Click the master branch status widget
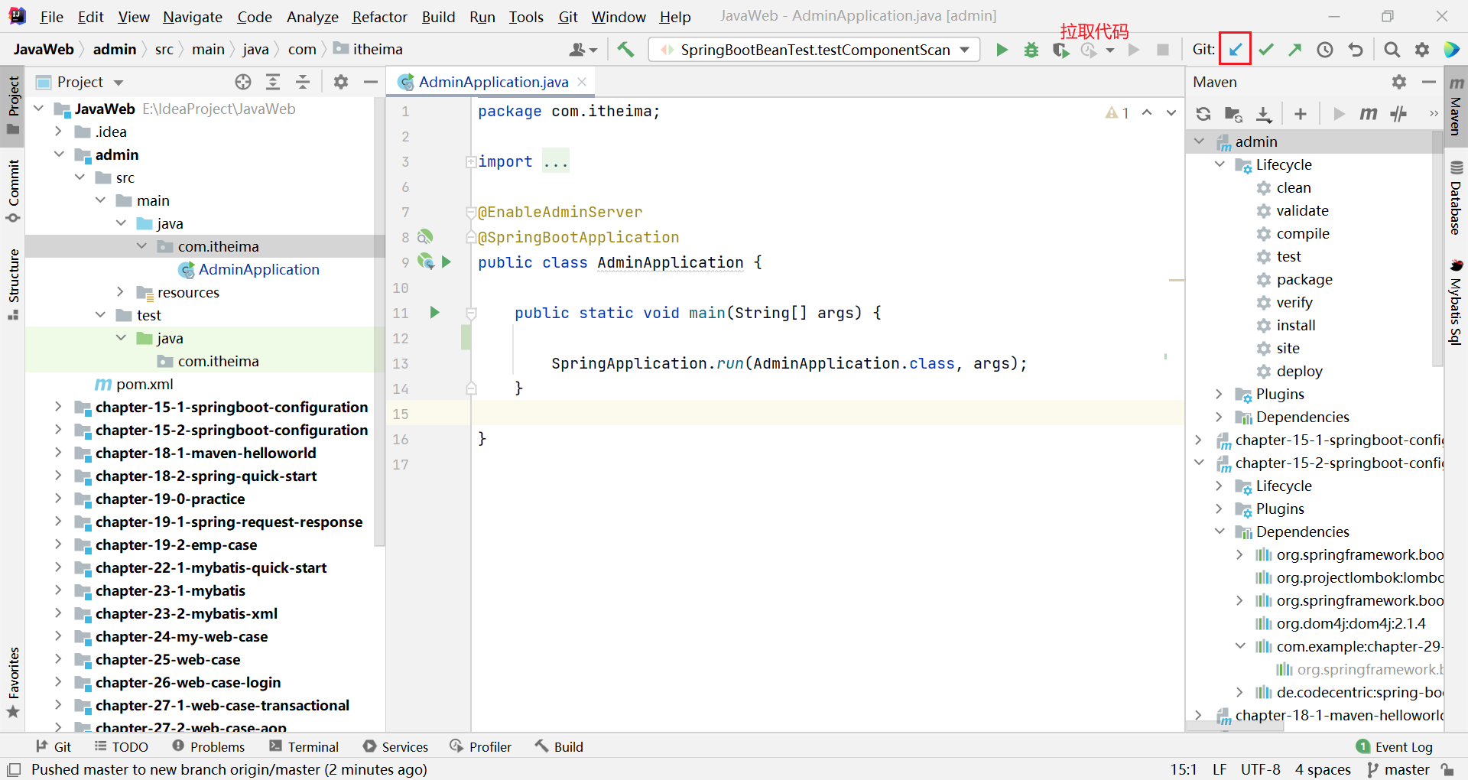The image size is (1468, 780). click(1398, 769)
